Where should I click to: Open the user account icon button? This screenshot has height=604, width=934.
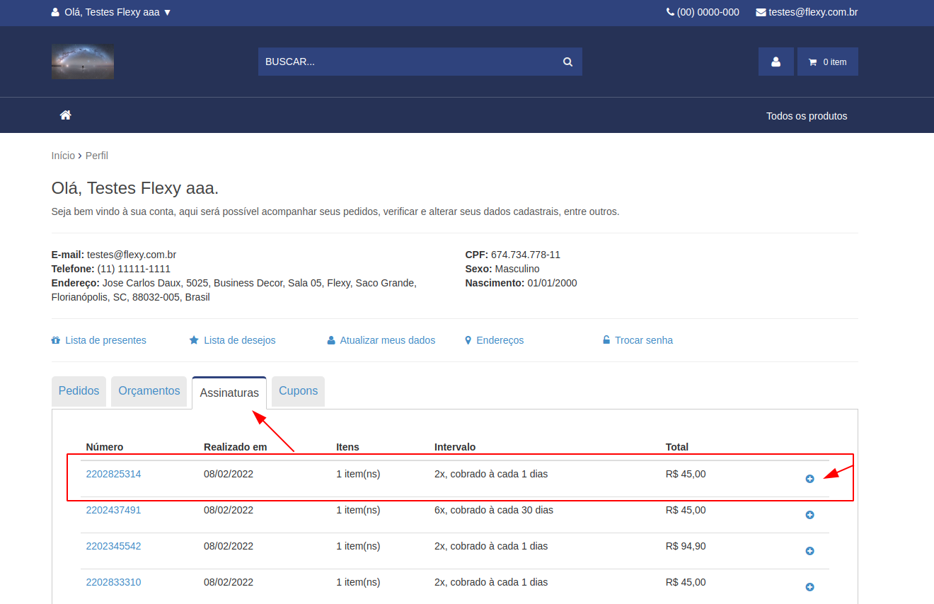point(776,62)
